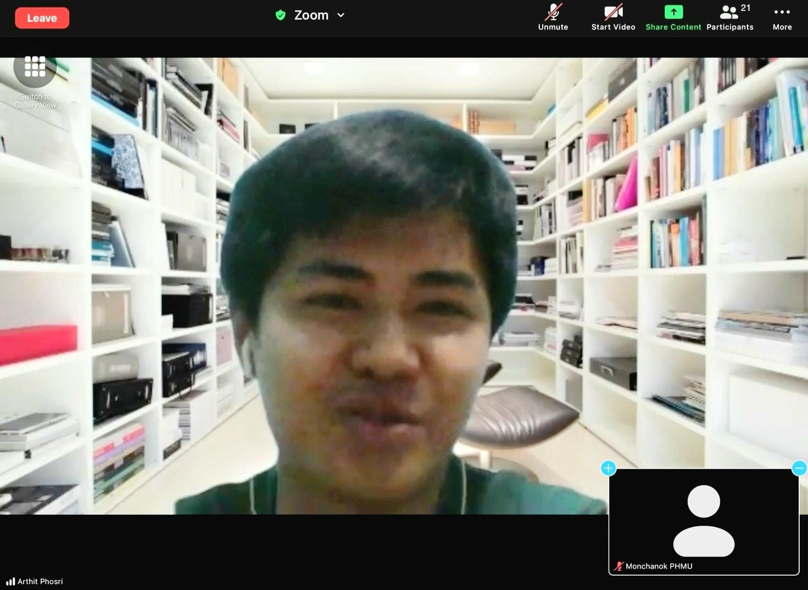Image resolution: width=808 pixels, height=590 pixels.
Task: Click the red Leave button
Action: click(42, 18)
